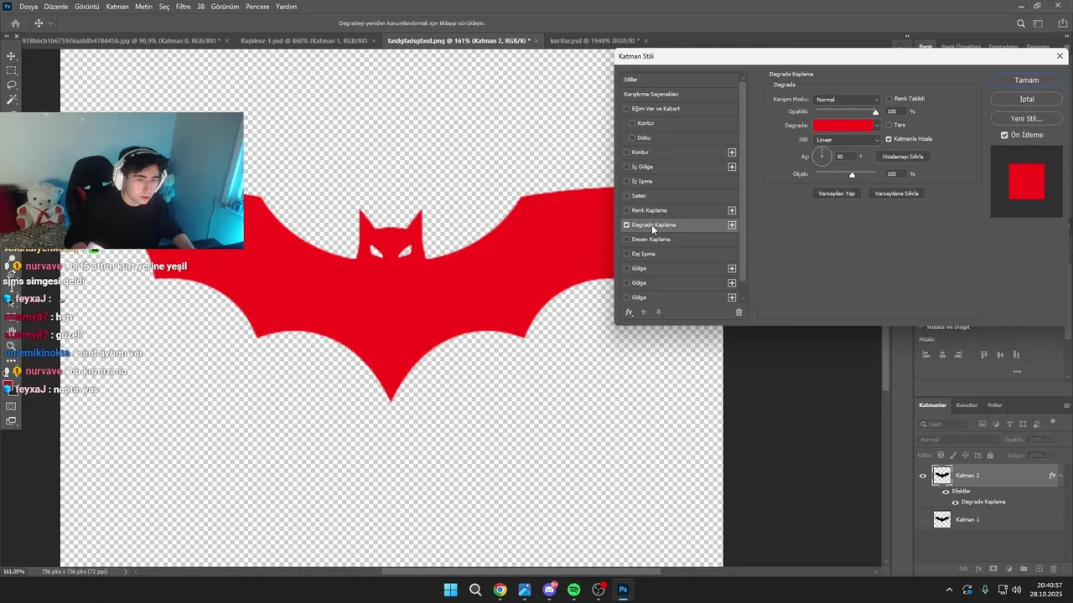Uncheck Degrade Kaplama checkbox
The width and height of the screenshot is (1073, 603).
pos(626,224)
